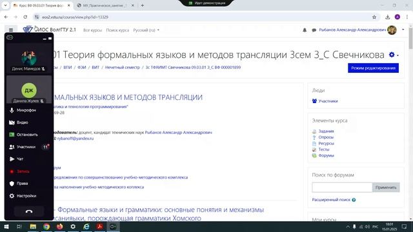Open the Участники link in the Люди block
This screenshot has width=413, height=232.
point(328,101)
